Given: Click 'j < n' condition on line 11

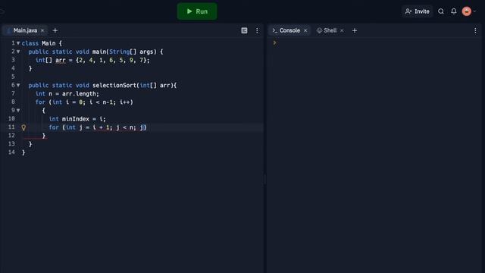Looking at the screenshot, I should click(x=125, y=127).
